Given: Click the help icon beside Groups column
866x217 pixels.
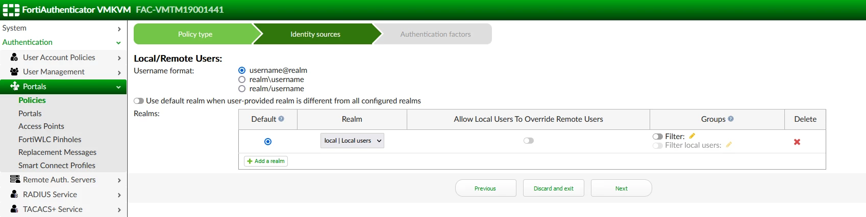Looking at the screenshot, I should [731, 119].
